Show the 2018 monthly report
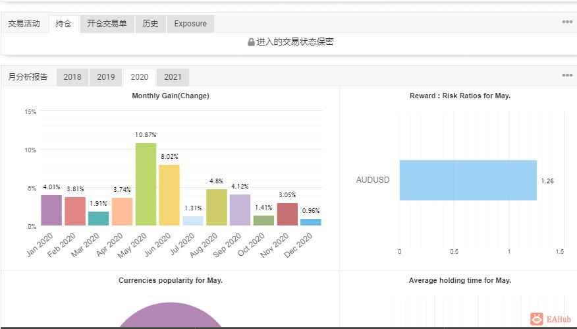 point(72,77)
